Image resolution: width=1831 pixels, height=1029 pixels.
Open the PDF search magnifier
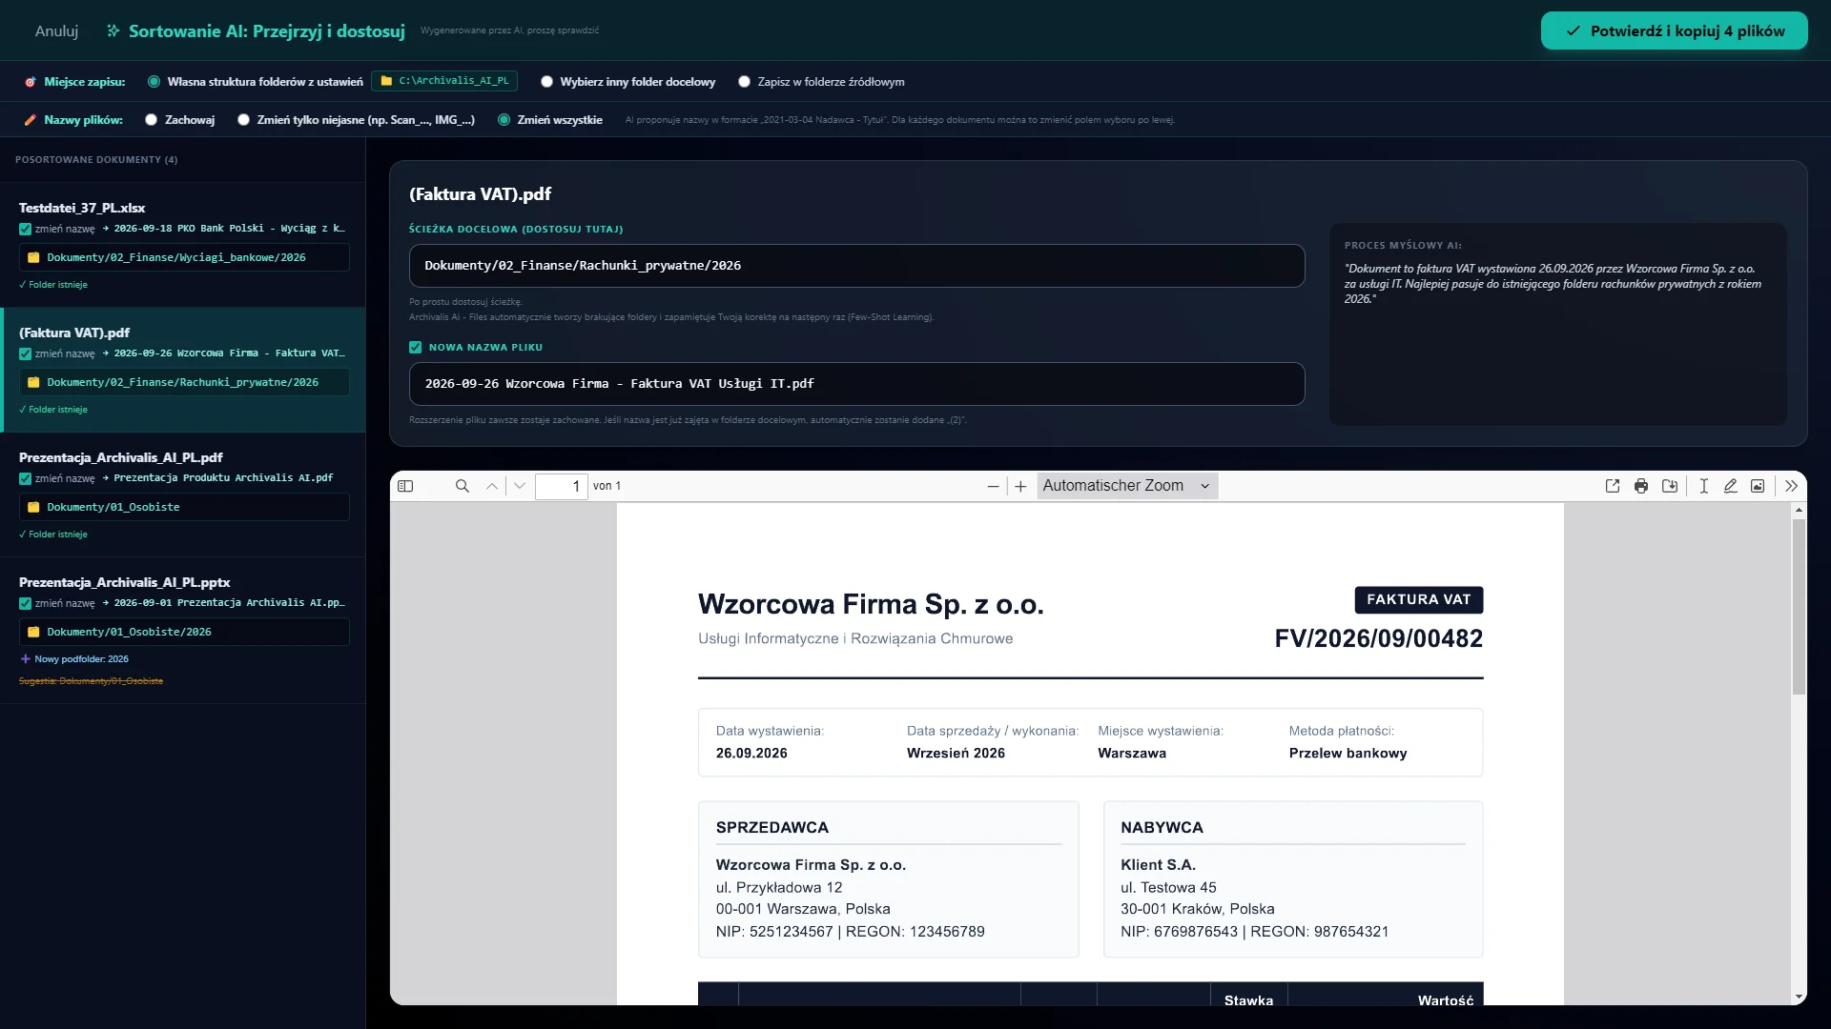(463, 486)
